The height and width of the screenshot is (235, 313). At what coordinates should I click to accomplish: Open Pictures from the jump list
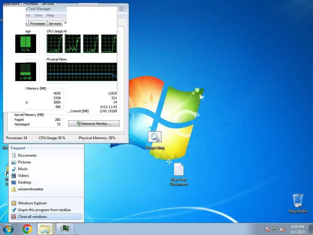point(46,162)
